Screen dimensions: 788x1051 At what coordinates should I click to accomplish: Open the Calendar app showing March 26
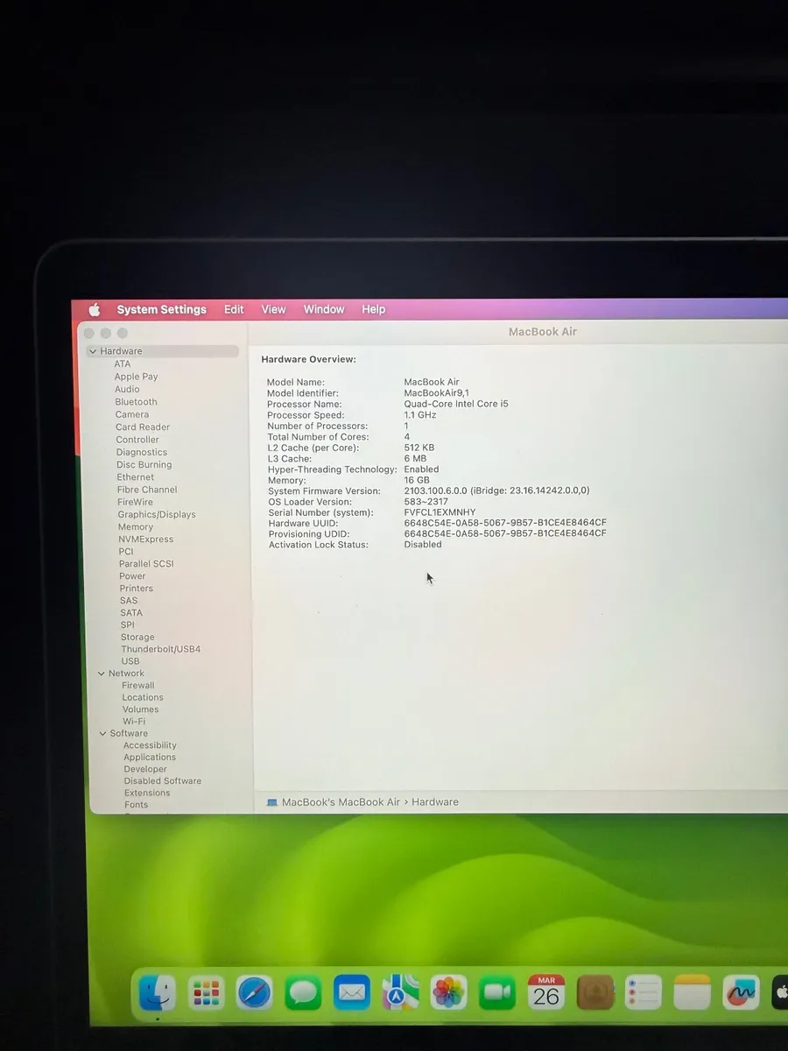(545, 992)
